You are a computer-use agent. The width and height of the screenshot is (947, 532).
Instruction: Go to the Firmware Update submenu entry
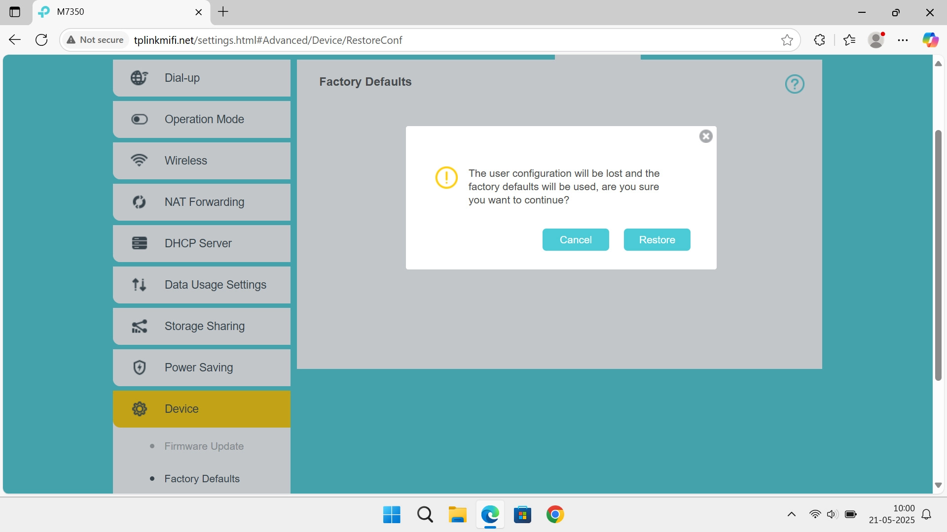[204, 446]
